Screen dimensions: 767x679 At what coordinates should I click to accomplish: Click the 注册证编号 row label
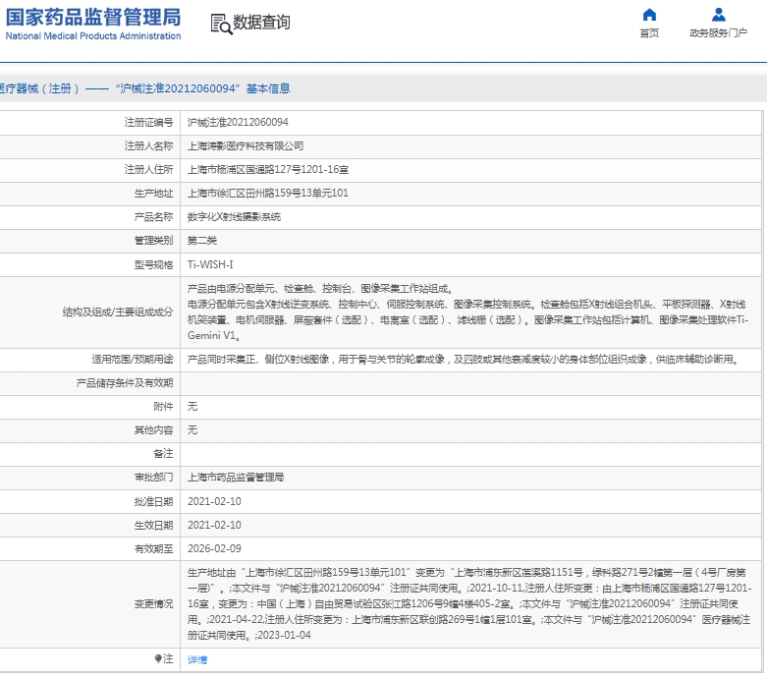(148, 122)
